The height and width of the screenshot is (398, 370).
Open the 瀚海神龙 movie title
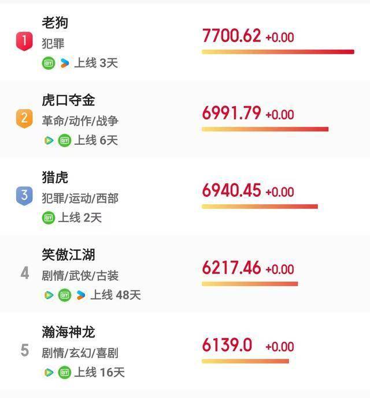(68, 332)
